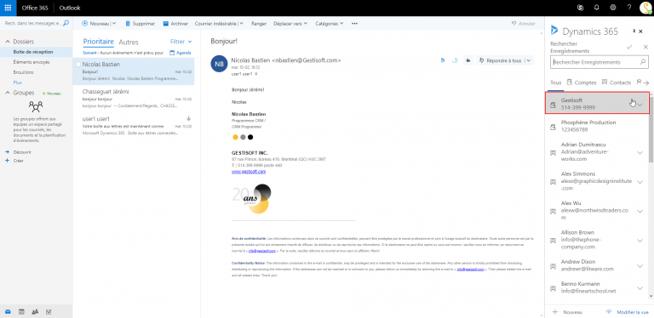Open Déplacer vers dropdown
Screen dimensions: 654x318
click(x=306, y=24)
